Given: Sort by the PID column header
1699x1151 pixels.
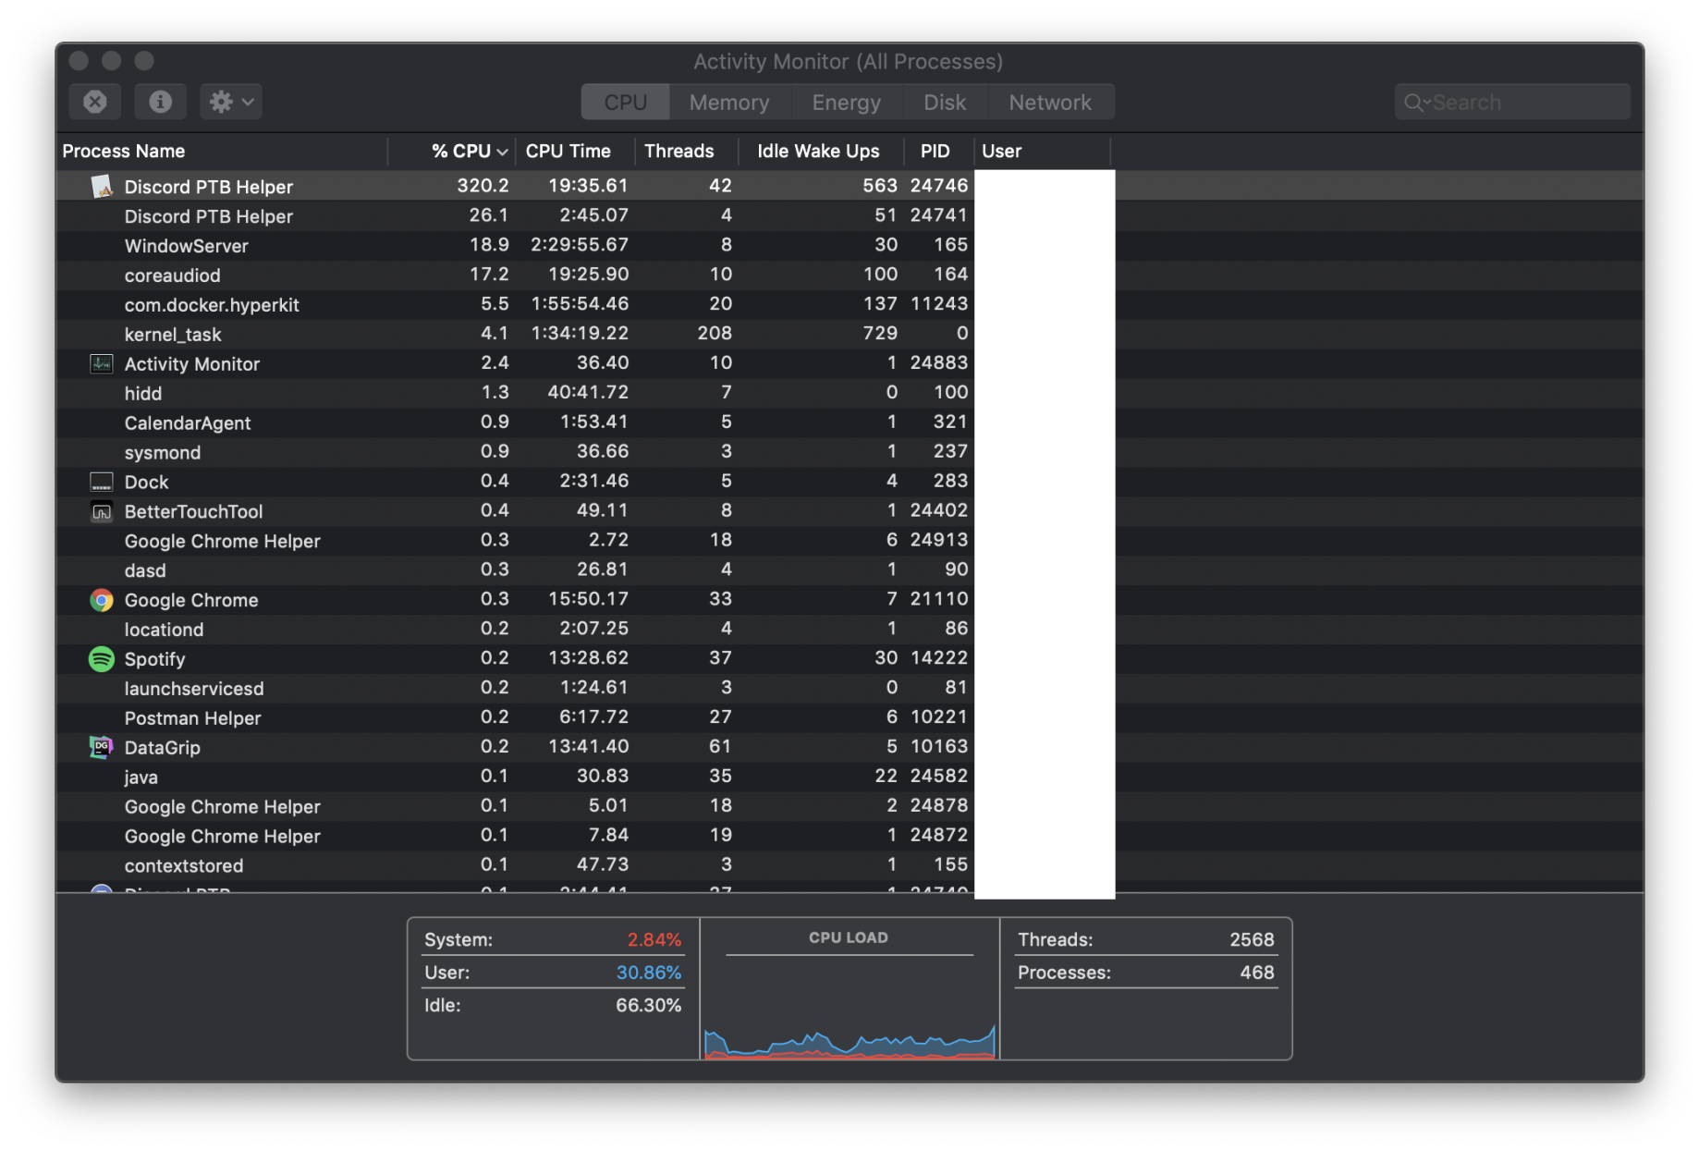Looking at the screenshot, I should tap(938, 151).
